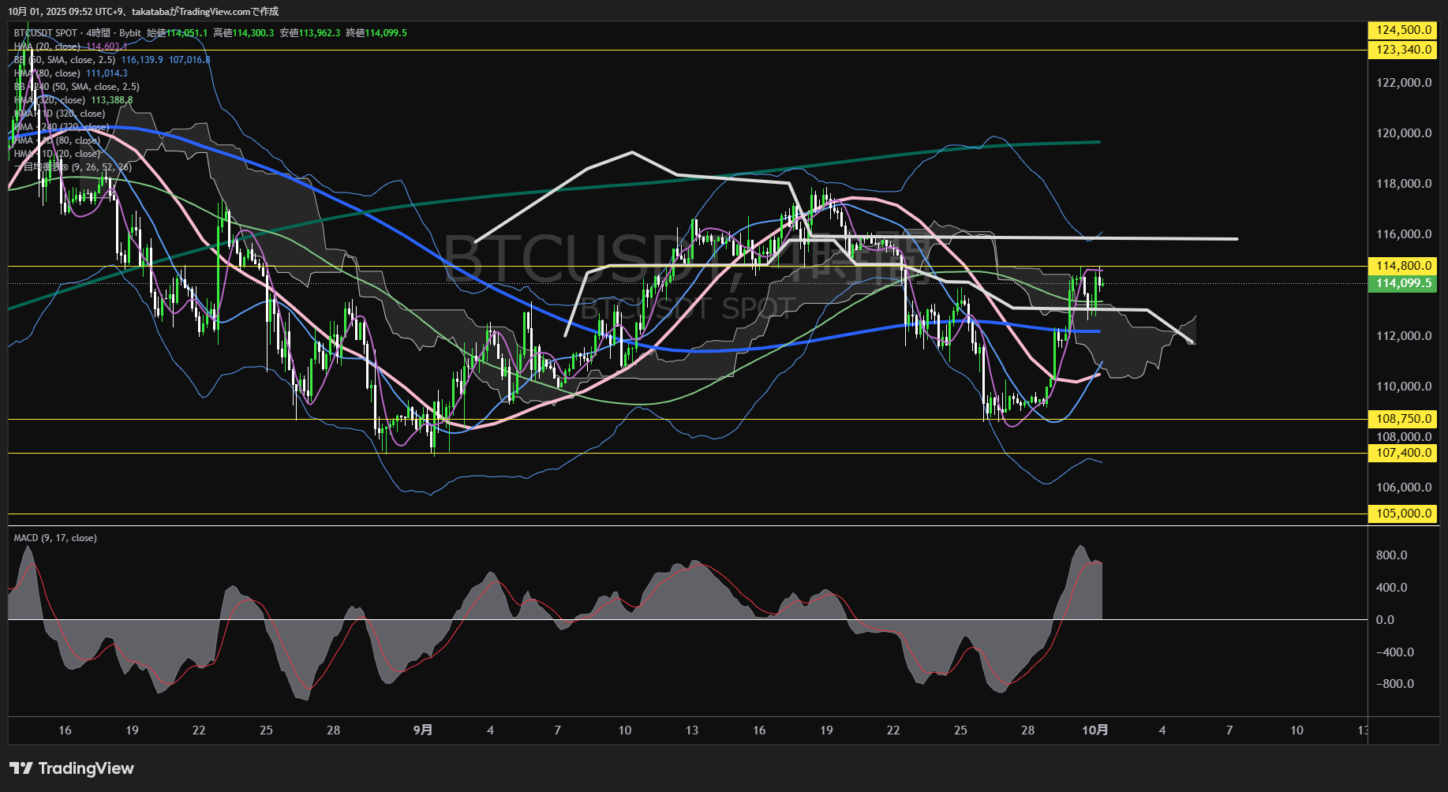Select the 107,400.0 support level label
Viewport: 1448px width, 792px height.
[1402, 453]
